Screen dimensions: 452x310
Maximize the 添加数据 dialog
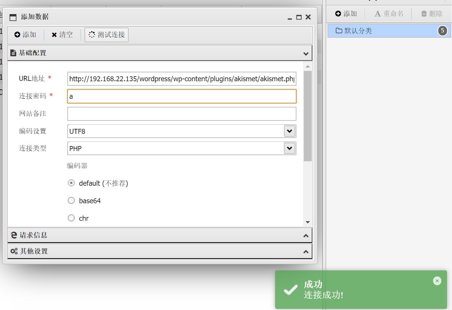tap(299, 17)
